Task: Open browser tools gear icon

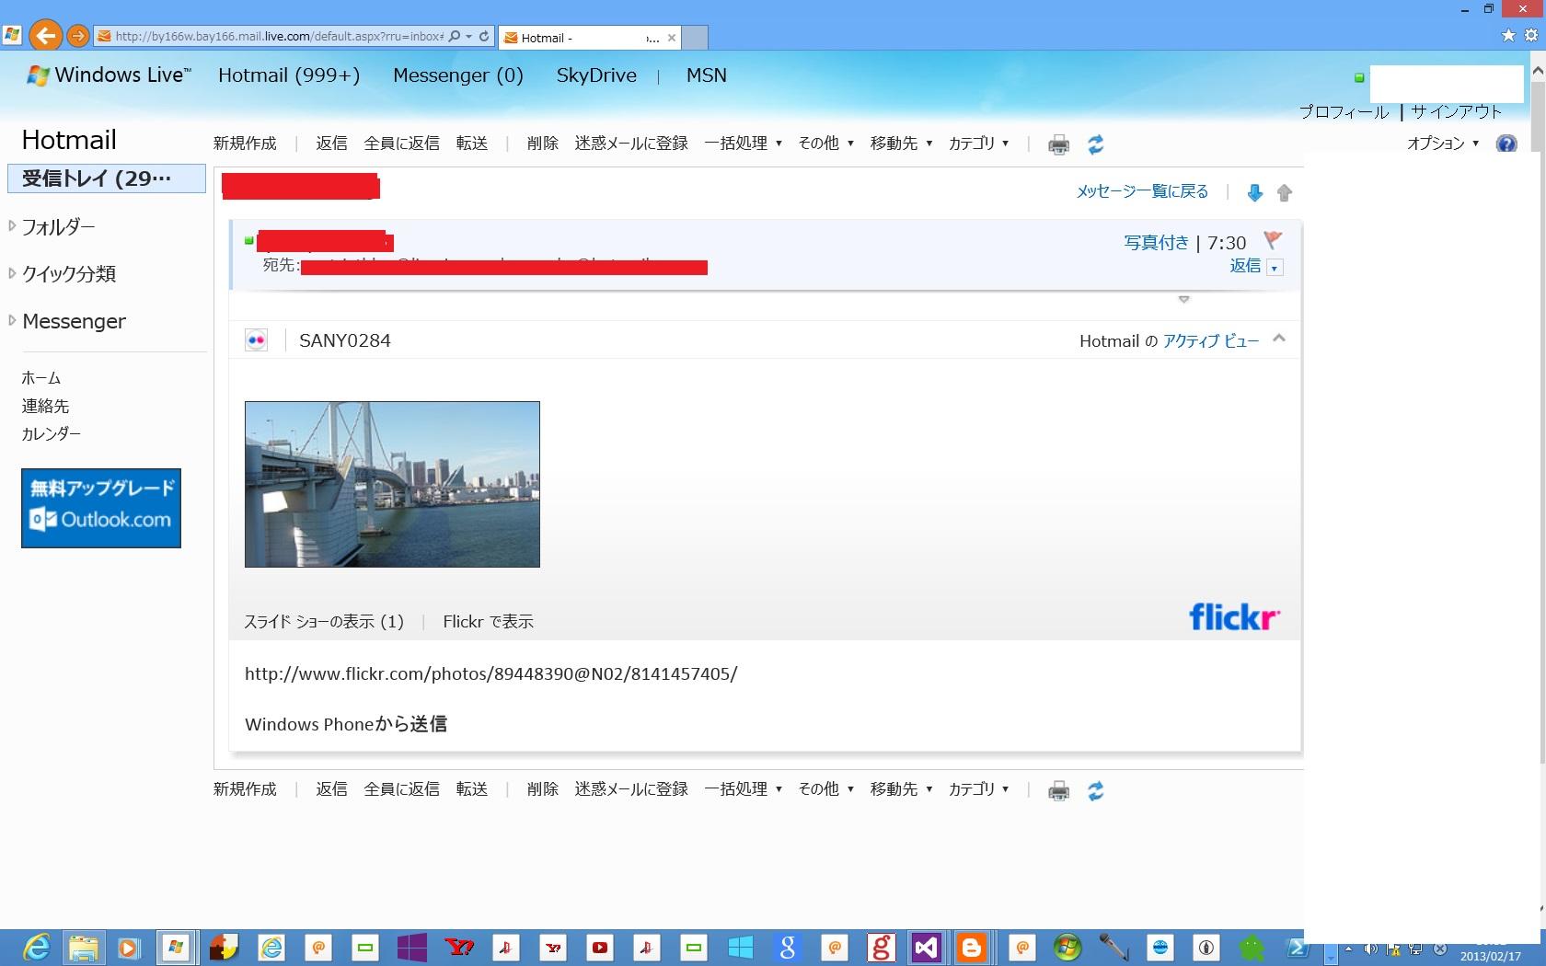Action: point(1531,36)
